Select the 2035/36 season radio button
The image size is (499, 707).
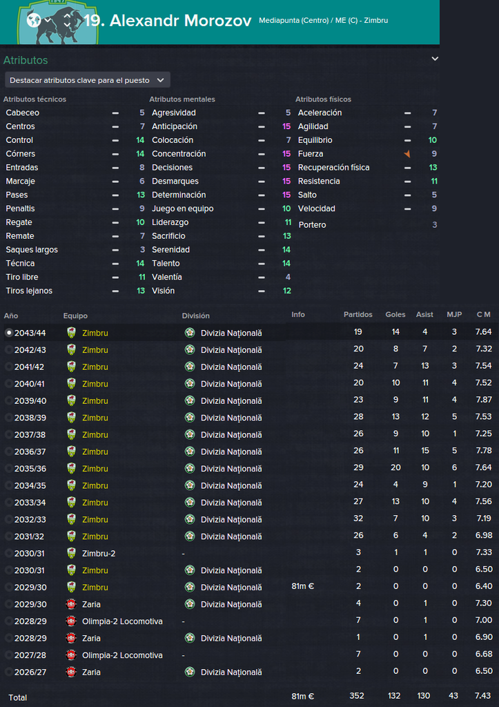pos(8,468)
